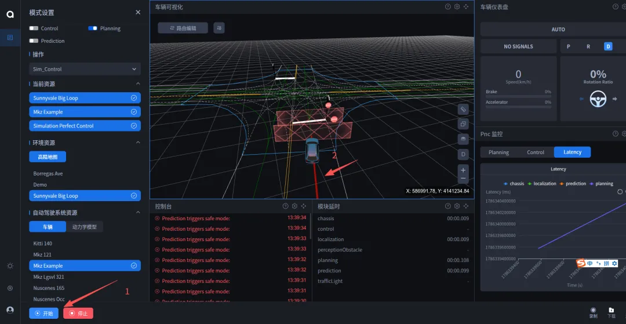
Task: Disable the Planning module toggle
Action: (x=93, y=28)
